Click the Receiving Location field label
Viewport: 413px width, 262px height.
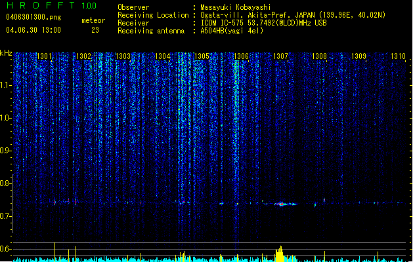153,15
